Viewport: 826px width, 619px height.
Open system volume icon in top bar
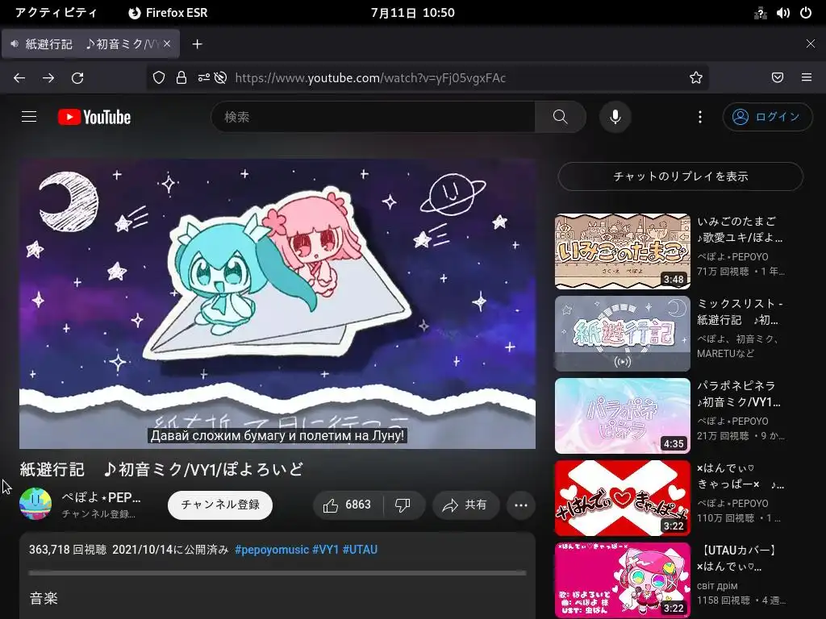pyautogui.click(x=782, y=13)
